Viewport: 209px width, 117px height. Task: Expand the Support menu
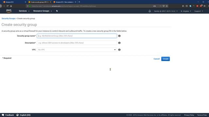199,11
